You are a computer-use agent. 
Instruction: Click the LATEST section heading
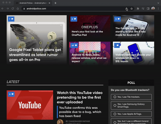coord(13,82)
